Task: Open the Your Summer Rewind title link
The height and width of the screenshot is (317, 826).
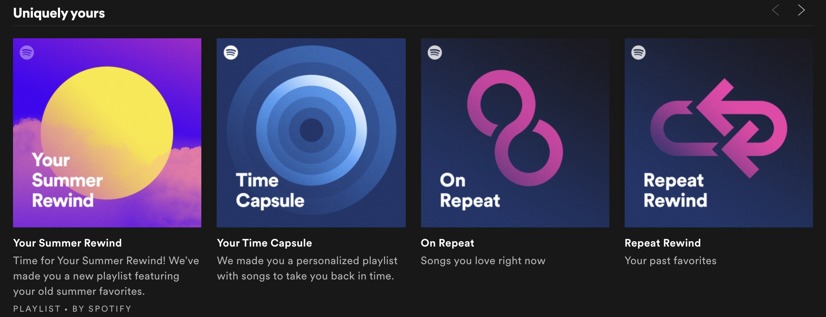Action: pyautogui.click(x=67, y=243)
